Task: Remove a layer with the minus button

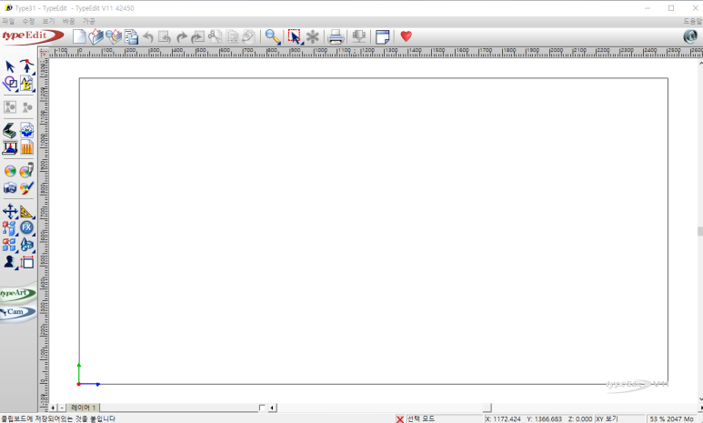Action: tap(62, 408)
